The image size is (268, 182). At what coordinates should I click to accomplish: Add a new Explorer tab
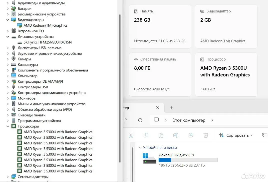(x=172, y=108)
